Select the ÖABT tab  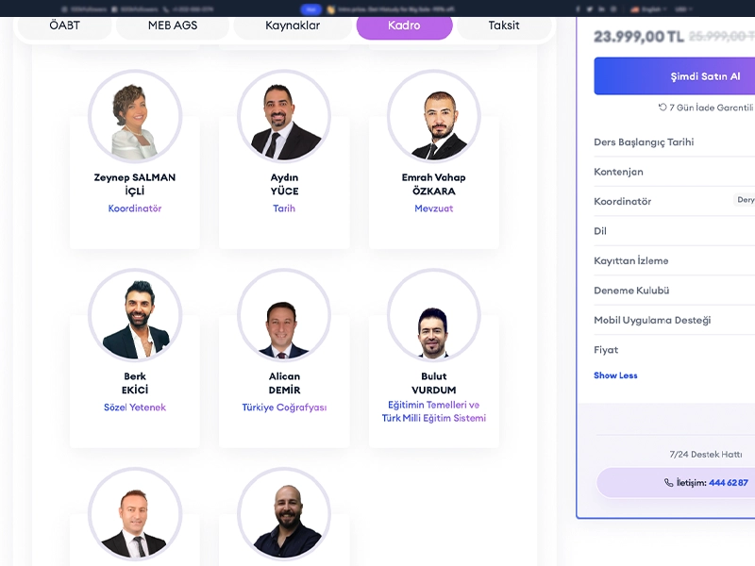pyautogui.click(x=64, y=25)
